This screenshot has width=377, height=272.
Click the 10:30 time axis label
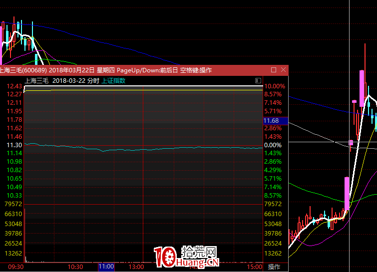(75, 267)
